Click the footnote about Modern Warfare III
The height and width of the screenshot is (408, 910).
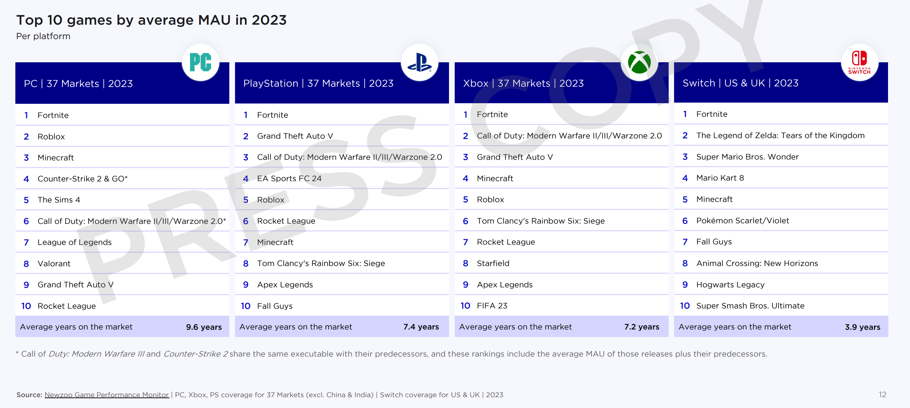coord(388,354)
